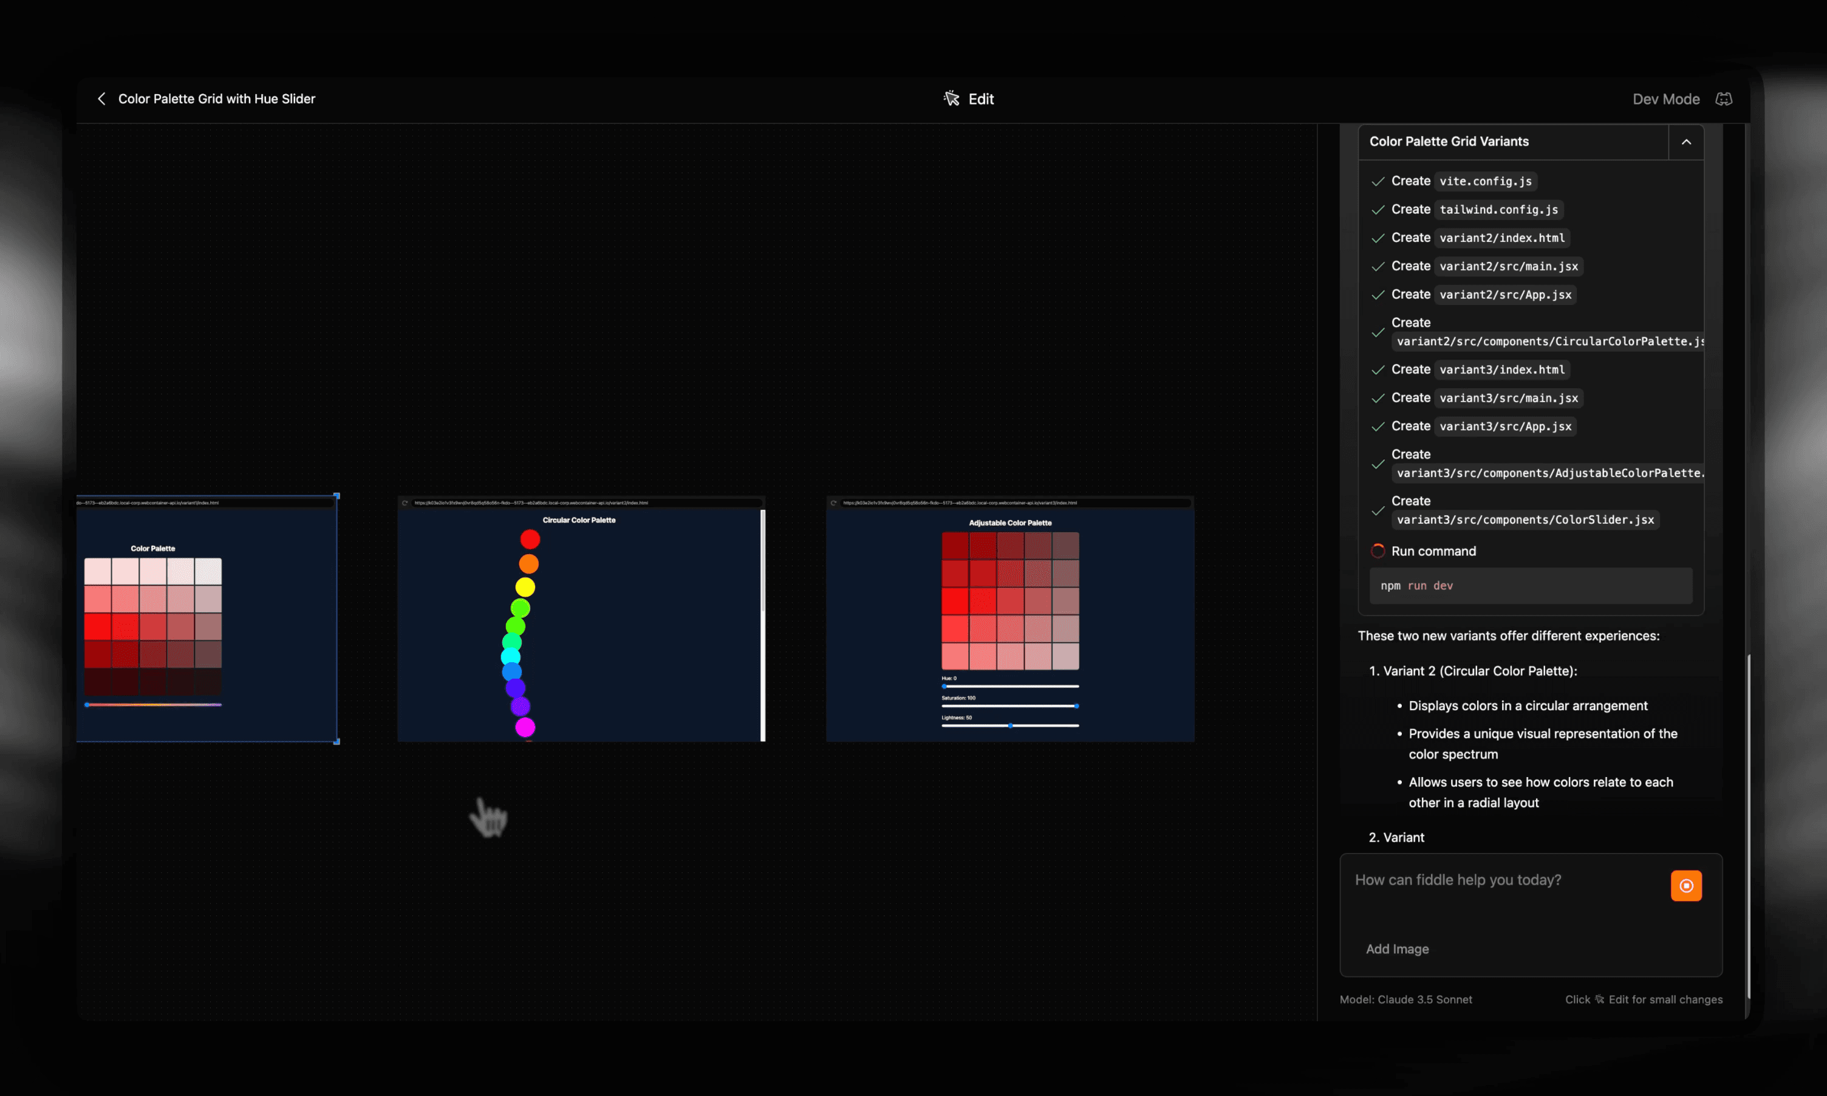Click the project title 'Color Palette Grid with Hue Slider'

216,99
